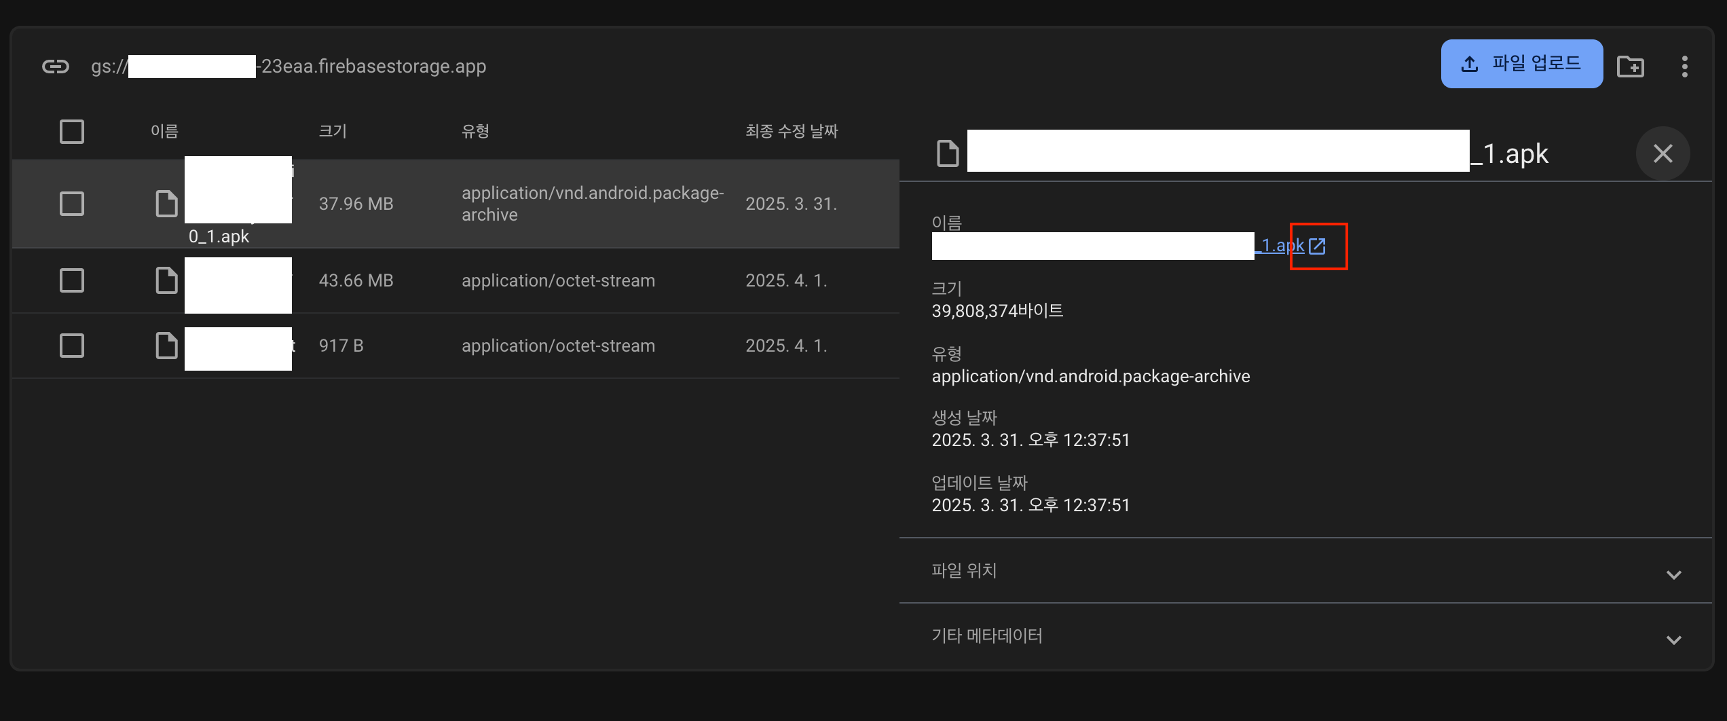Toggle the select-all checkbox in the header
The height and width of the screenshot is (721, 1727).
pyautogui.click(x=72, y=132)
